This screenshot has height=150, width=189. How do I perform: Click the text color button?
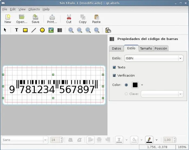click(119, 140)
